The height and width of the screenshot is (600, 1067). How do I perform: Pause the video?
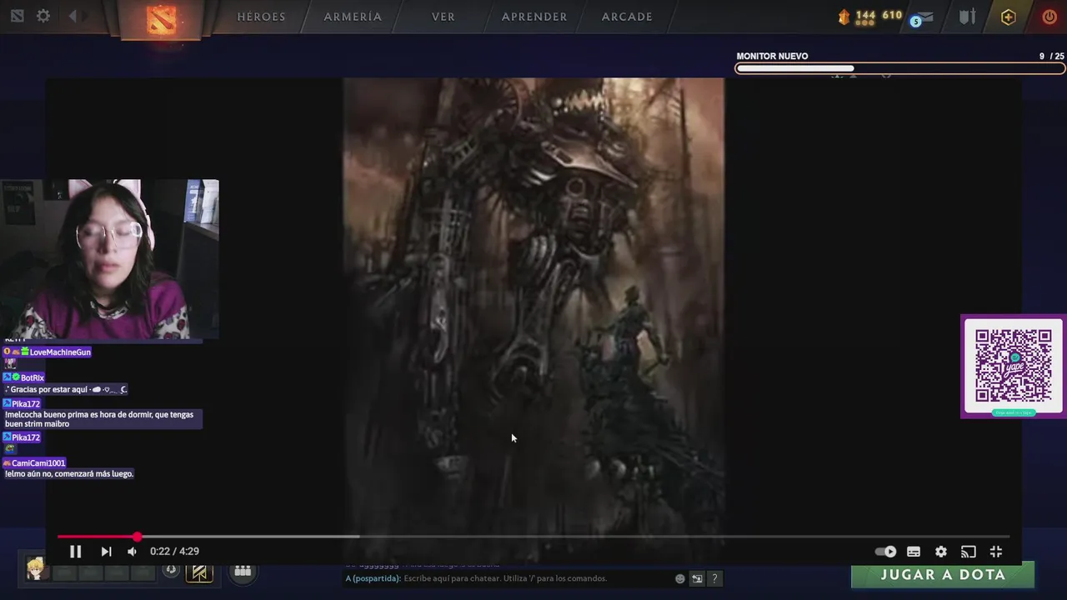(75, 551)
